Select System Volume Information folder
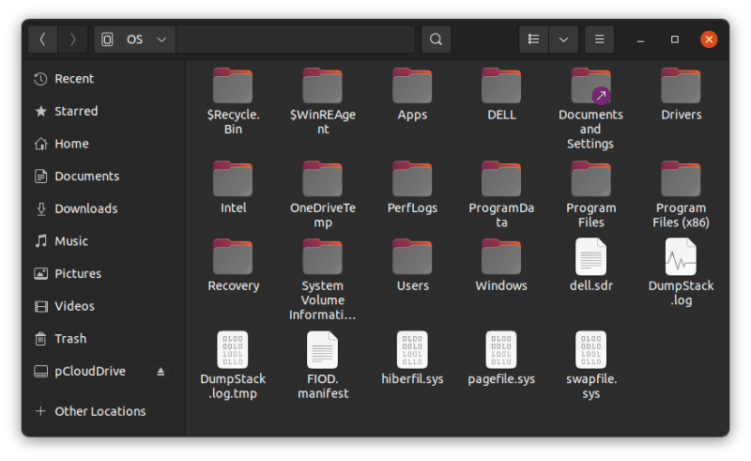 tap(323, 280)
